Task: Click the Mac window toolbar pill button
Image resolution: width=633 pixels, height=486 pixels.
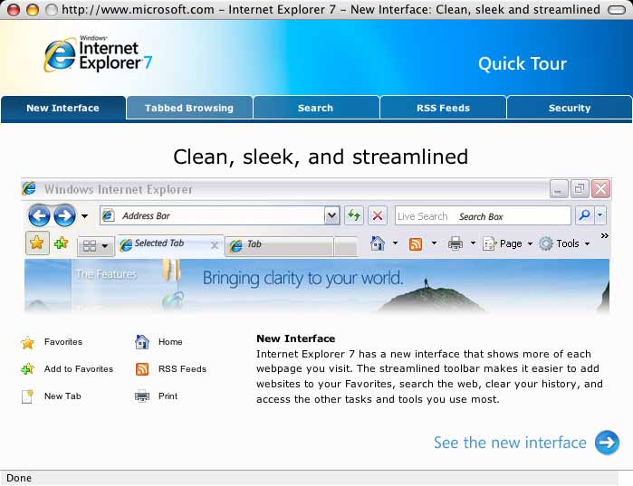Action: [617, 10]
